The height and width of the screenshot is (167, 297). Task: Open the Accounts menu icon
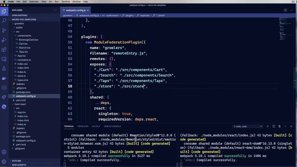click(x=4, y=152)
